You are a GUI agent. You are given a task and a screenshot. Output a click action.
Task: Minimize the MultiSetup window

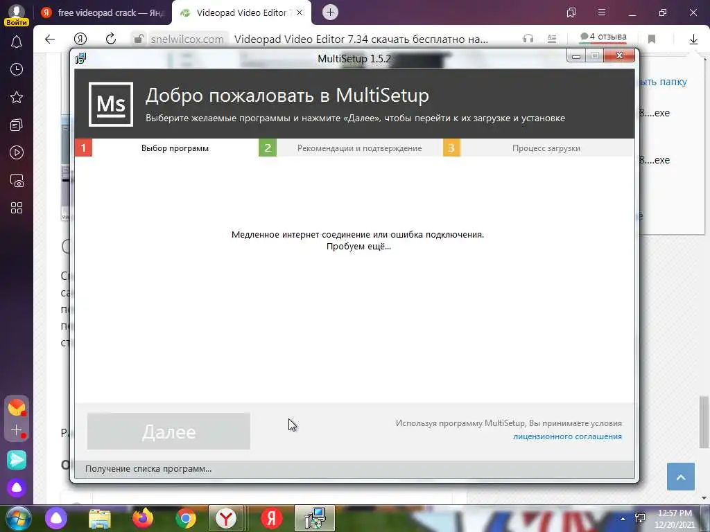[576, 56]
